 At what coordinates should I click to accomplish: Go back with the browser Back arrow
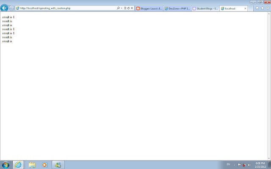[x=4, y=8]
